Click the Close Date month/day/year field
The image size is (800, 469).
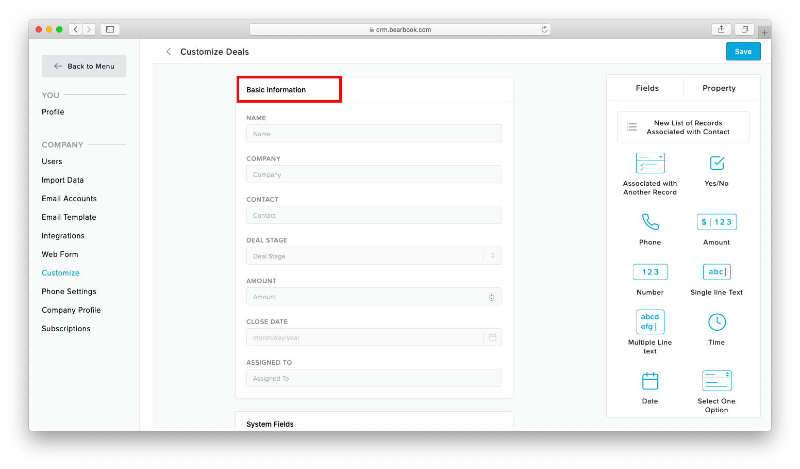click(374, 337)
